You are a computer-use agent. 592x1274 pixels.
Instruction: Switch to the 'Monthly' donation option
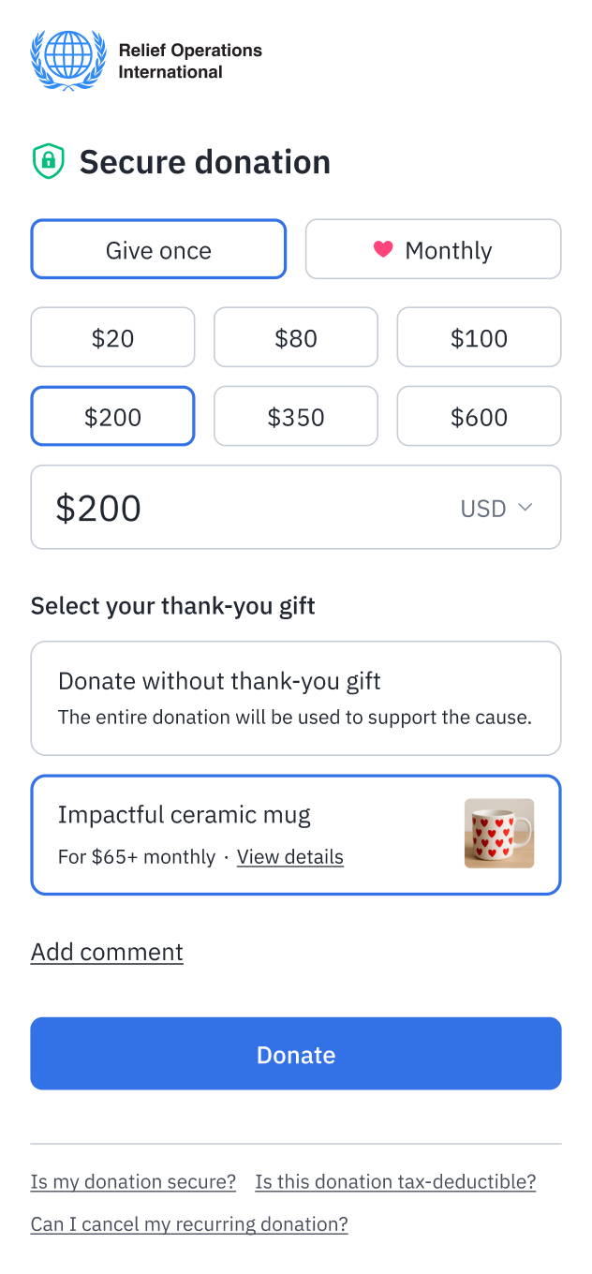[433, 249]
